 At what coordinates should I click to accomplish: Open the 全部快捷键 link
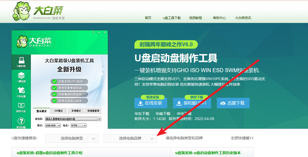(x=242, y=138)
